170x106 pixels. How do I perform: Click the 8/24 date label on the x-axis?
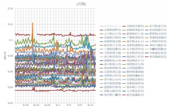click(x=36, y=105)
